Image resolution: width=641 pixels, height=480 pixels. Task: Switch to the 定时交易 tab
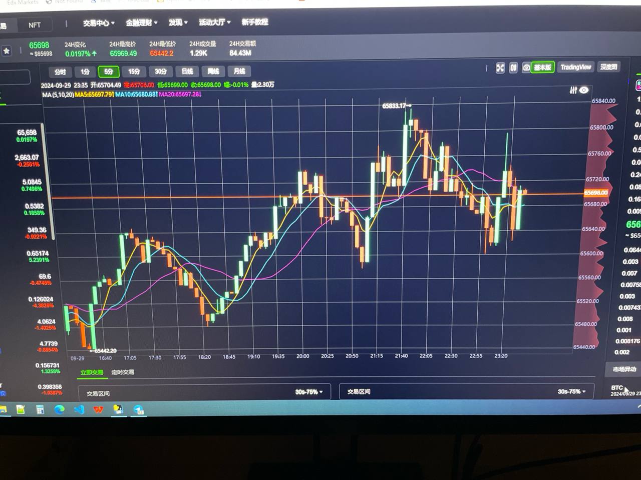pos(123,372)
